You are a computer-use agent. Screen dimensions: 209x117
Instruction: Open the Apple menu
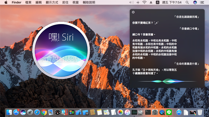tap(6, 2)
